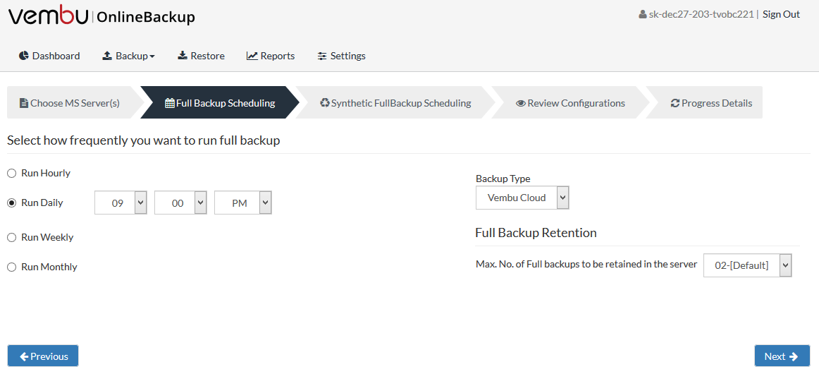Viewport: 819px width, 374px height.
Task: Open the full backup retention count dropdown
Action: [748, 266]
